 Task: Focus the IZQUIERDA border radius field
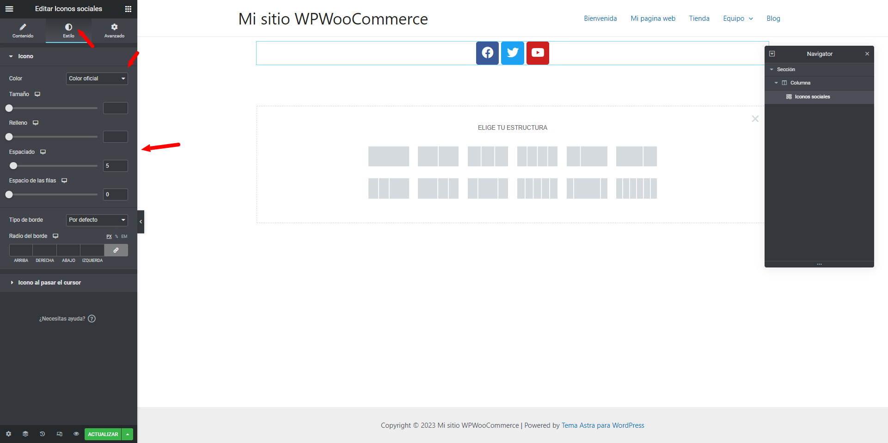(x=92, y=250)
